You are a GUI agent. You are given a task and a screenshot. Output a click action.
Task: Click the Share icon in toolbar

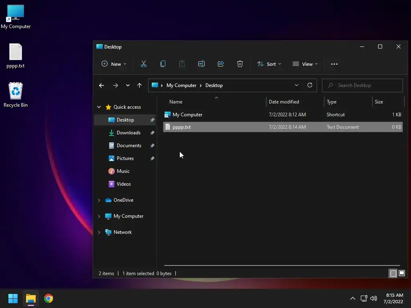coord(221,64)
